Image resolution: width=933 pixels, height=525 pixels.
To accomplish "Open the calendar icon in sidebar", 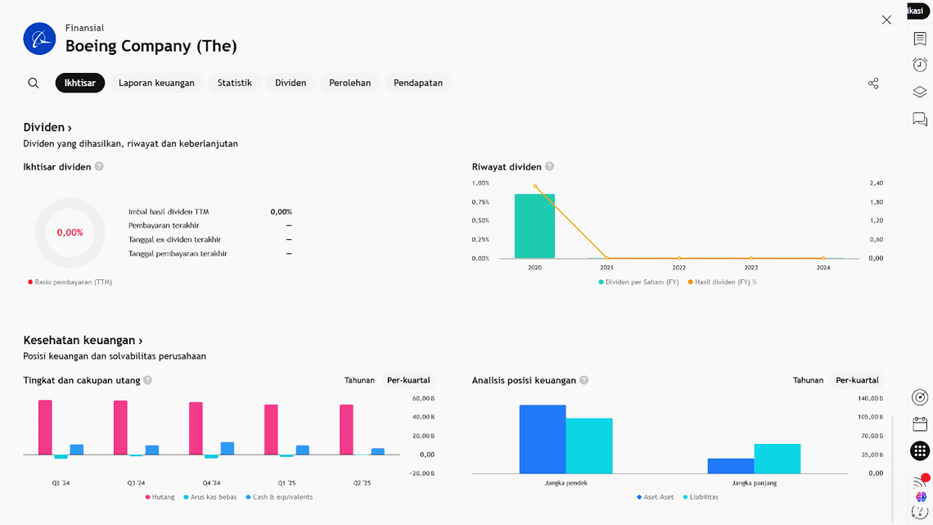I will (920, 424).
